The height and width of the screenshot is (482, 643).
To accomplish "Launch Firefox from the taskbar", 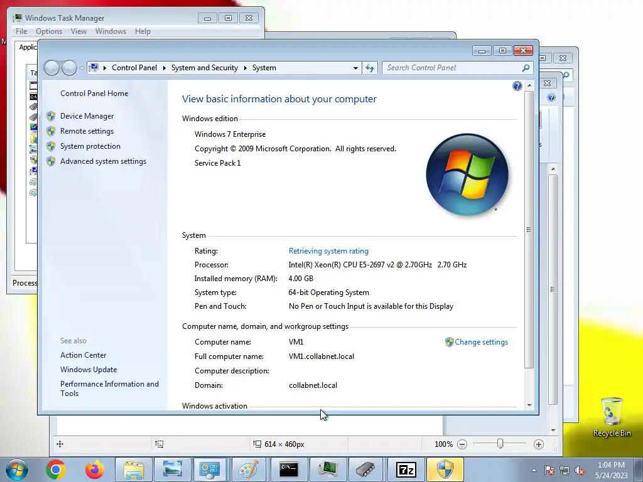I will pos(95,469).
